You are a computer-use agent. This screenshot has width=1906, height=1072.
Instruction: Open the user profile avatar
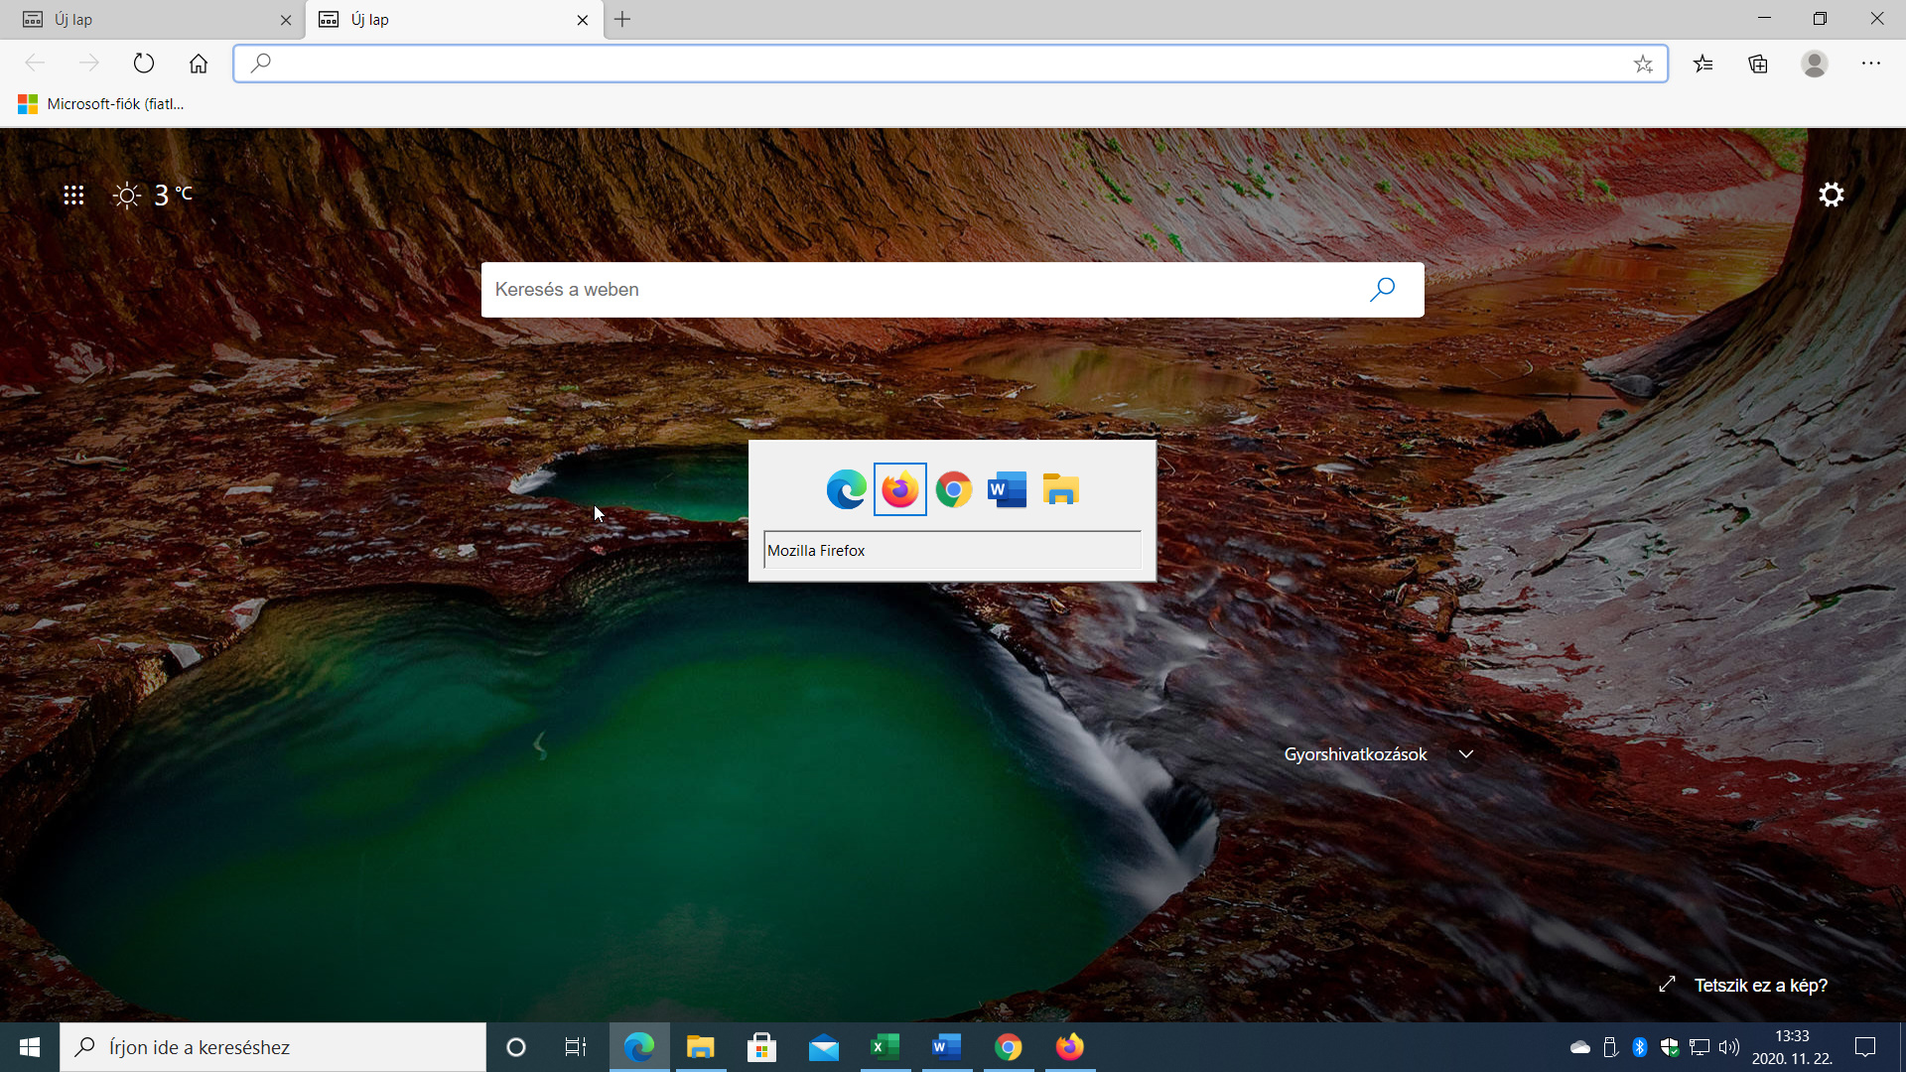click(x=1815, y=65)
